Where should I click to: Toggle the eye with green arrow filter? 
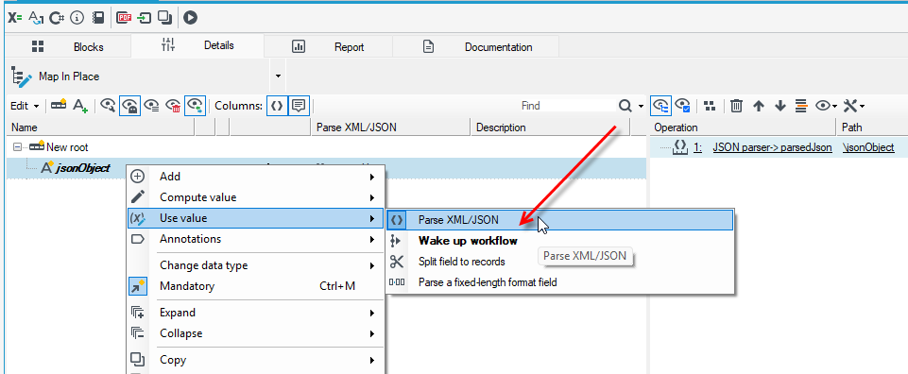(x=196, y=106)
